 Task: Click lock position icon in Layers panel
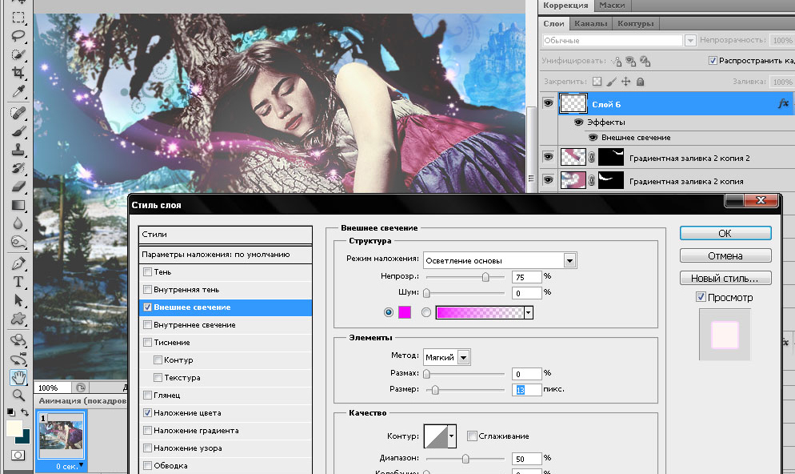click(x=626, y=81)
